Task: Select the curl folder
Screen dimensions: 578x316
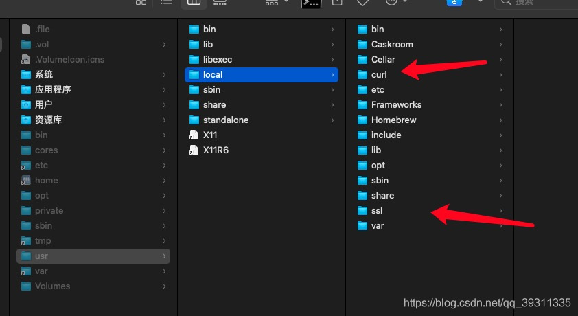Action: tap(379, 74)
